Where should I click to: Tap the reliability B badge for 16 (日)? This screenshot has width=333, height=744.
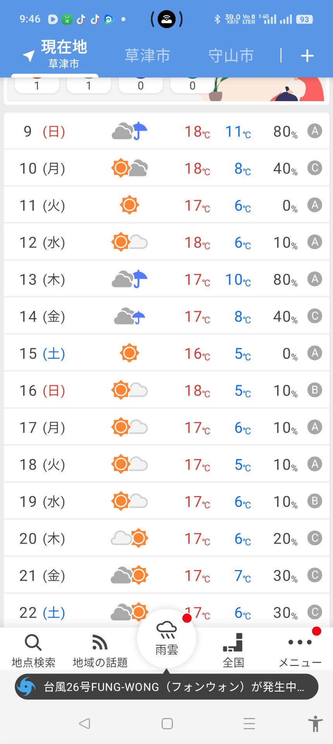point(315,390)
